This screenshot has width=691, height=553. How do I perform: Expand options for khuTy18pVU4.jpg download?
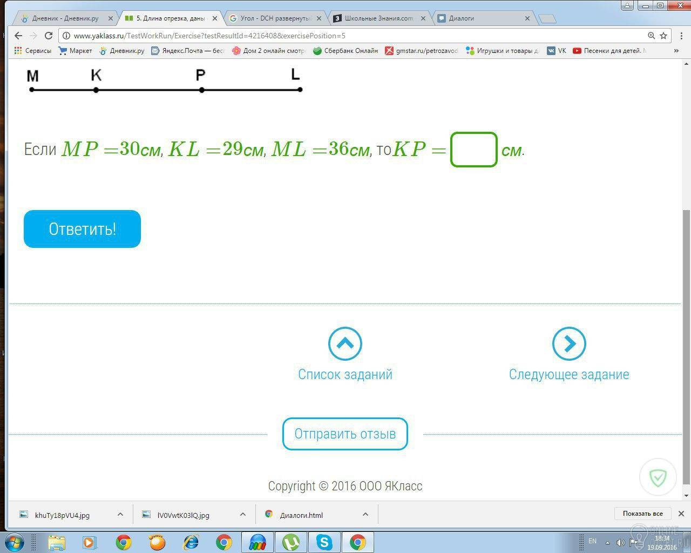tap(120, 515)
